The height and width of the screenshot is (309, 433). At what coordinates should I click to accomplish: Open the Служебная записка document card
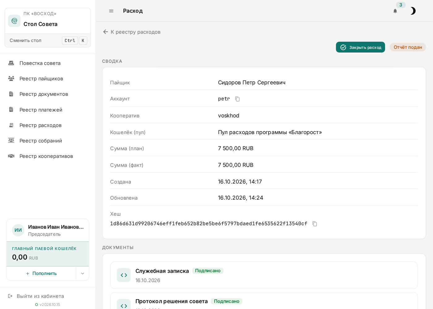point(264,275)
